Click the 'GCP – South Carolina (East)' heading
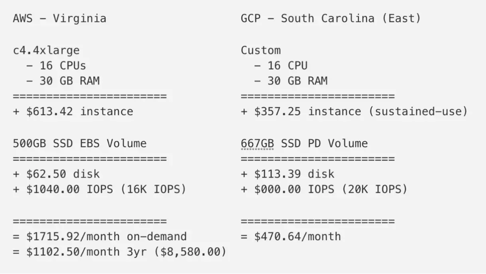 [x=331, y=18]
